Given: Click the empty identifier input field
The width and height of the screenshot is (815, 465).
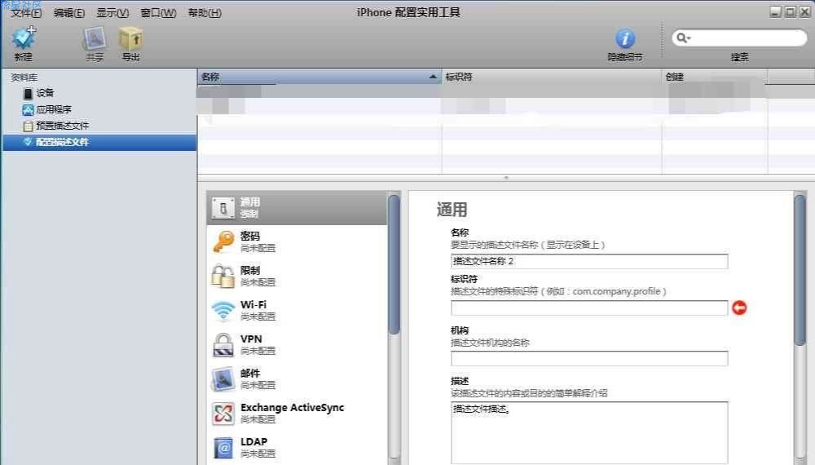Looking at the screenshot, I should coord(589,308).
